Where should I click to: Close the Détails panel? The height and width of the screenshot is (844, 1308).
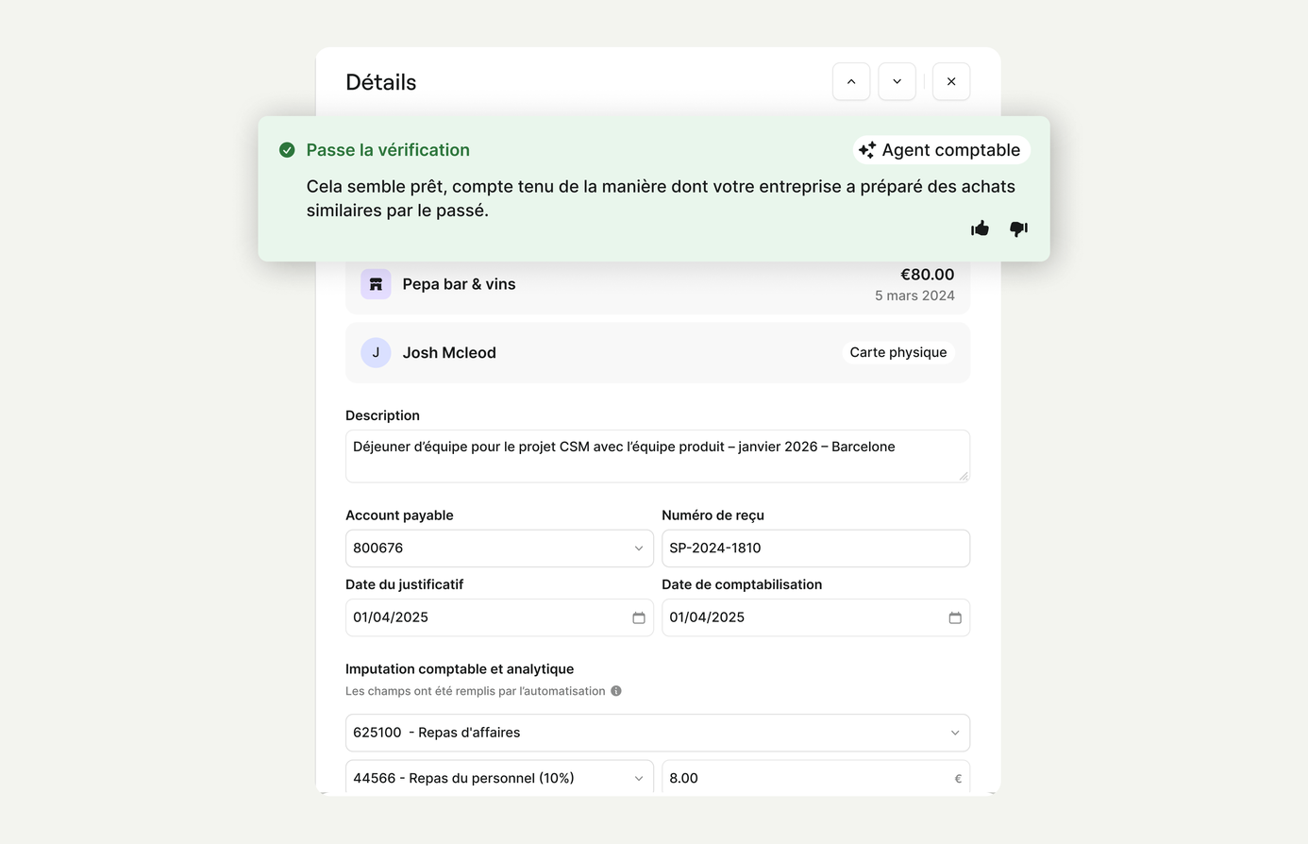click(951, 81)
